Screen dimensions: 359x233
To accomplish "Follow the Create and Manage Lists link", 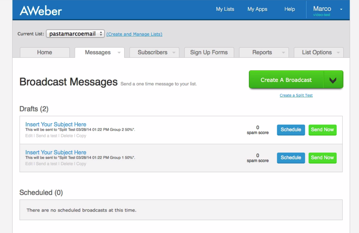I will [x=135, y=34].
